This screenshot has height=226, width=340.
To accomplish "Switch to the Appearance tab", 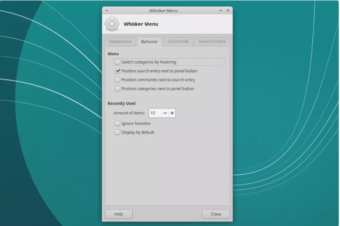I will tap(120, 41).
